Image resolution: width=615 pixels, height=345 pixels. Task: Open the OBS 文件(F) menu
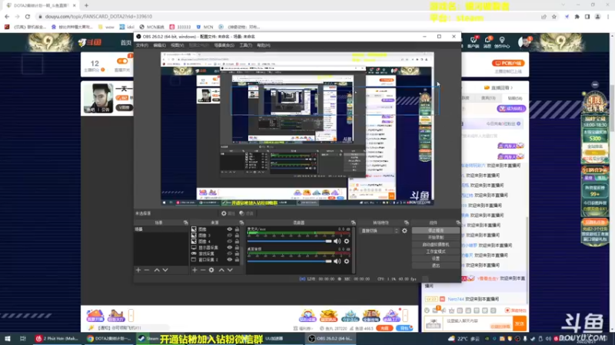[142, 45]
